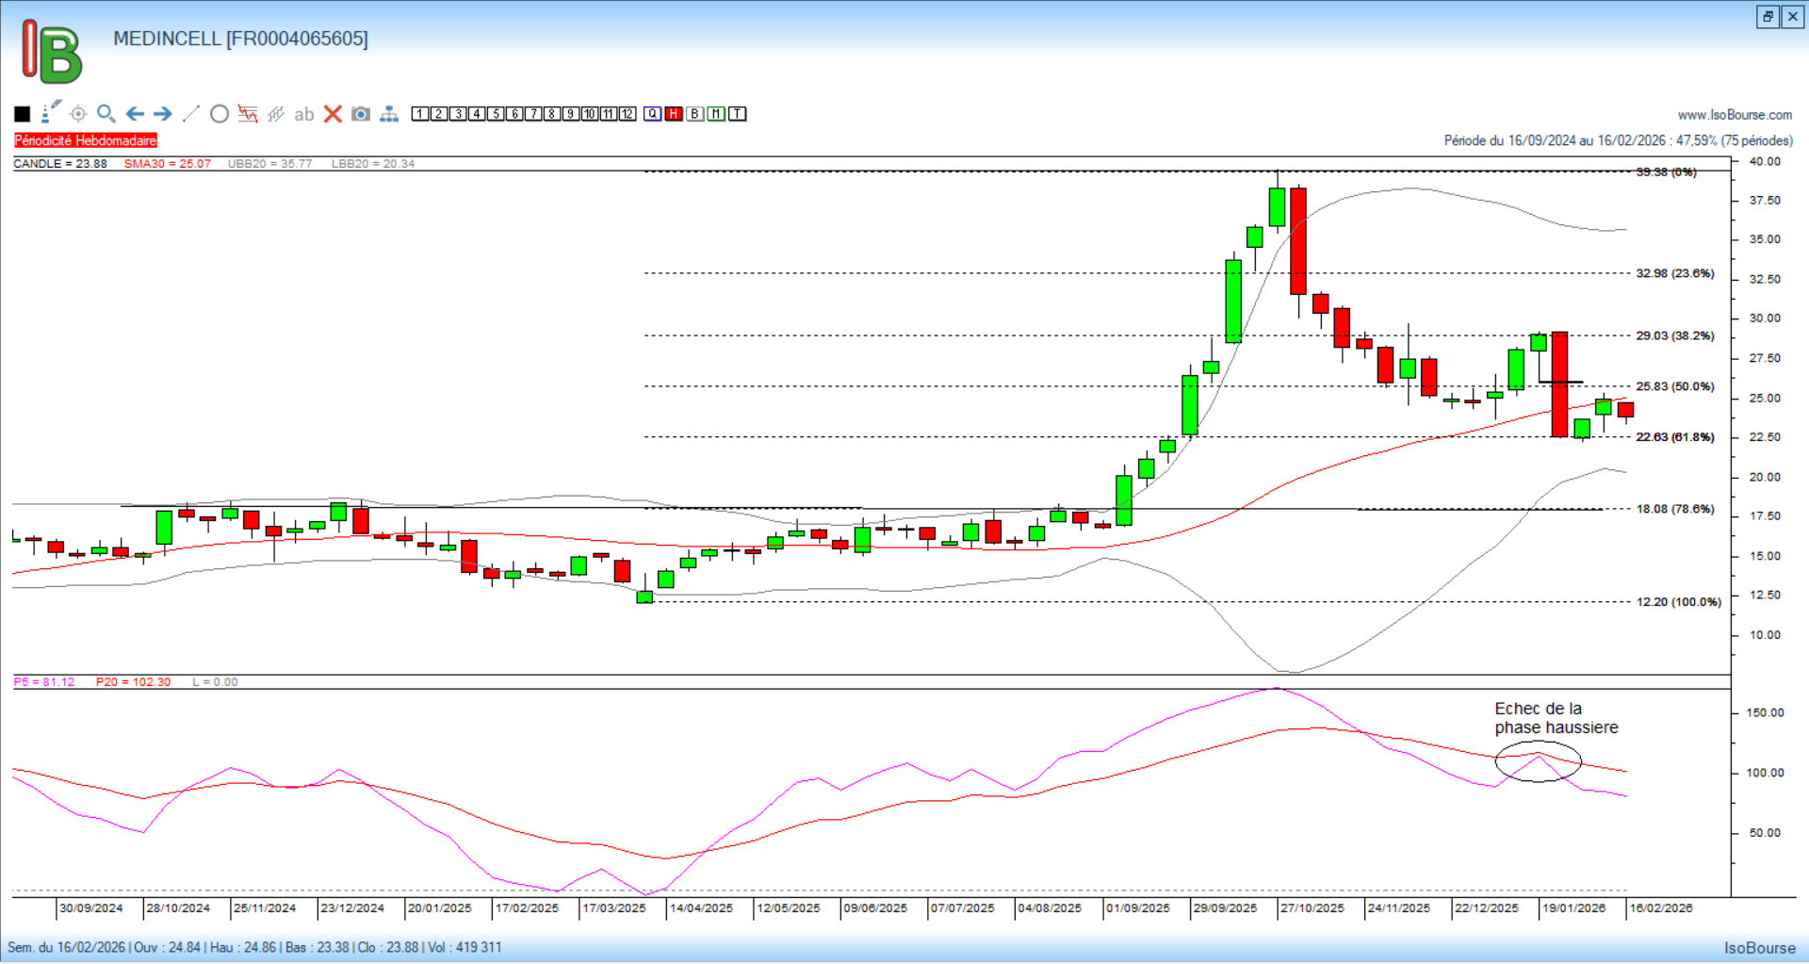Select the crosshair target tool
Screen dimensions: 1809x964
coord(78,114)
